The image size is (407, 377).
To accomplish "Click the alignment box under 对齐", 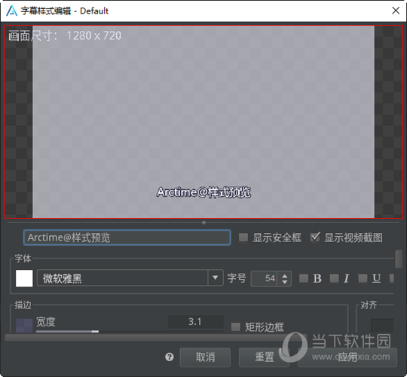I will [x=382, y=326].
